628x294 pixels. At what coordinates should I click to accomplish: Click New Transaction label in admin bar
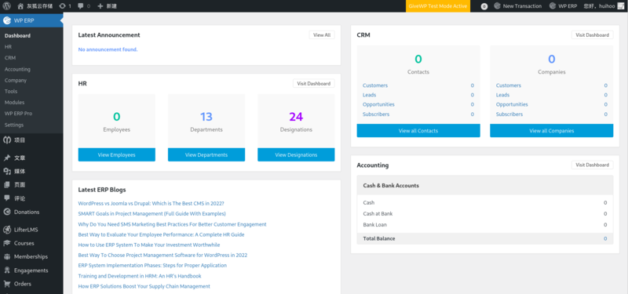pos(522,6)
